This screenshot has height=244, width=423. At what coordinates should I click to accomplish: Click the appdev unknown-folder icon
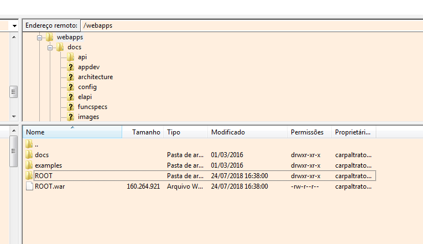tap(70, 67)
